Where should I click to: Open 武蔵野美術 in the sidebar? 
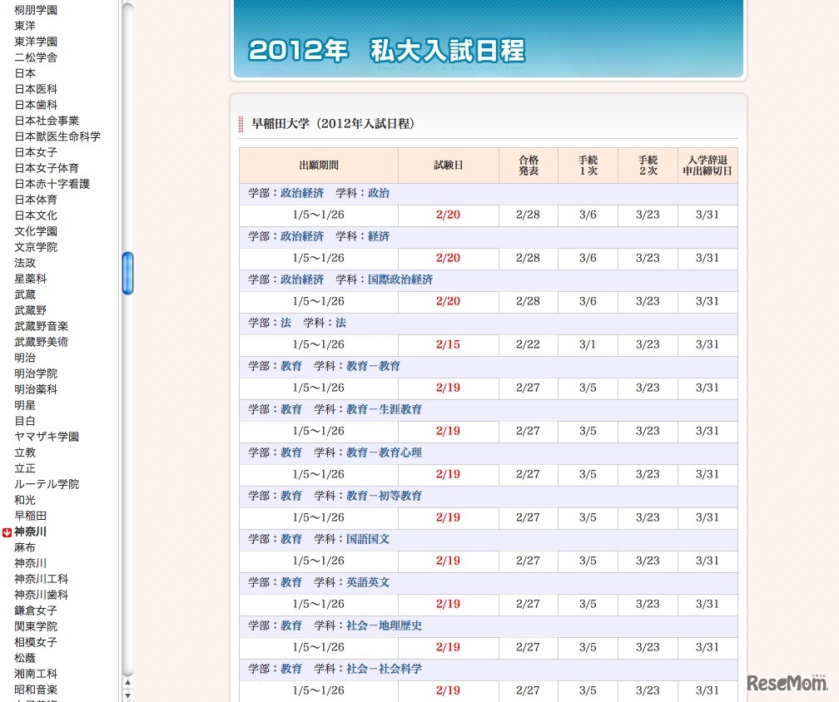click(x=41, y=342)
